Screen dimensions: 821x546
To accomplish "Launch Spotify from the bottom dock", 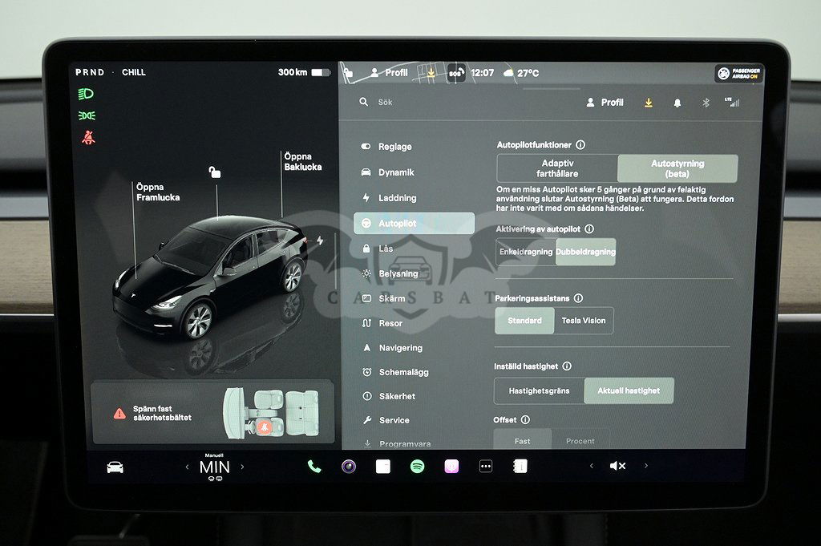I will pos(417,467).
